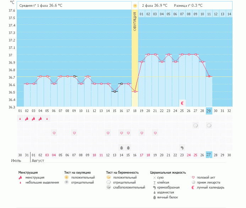Click phase 2 day 14 header cell

(229, 14)
